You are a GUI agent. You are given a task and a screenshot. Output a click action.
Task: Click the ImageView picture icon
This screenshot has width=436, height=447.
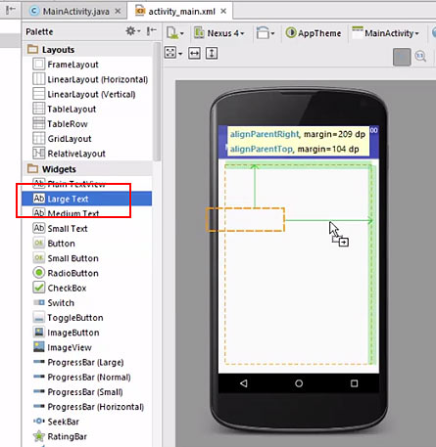tap(39, 346)
